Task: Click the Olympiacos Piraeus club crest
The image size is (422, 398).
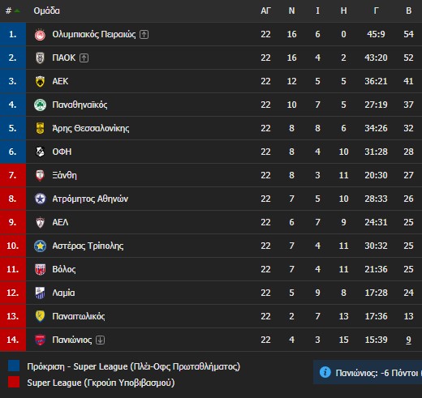Action: [40, 35]
